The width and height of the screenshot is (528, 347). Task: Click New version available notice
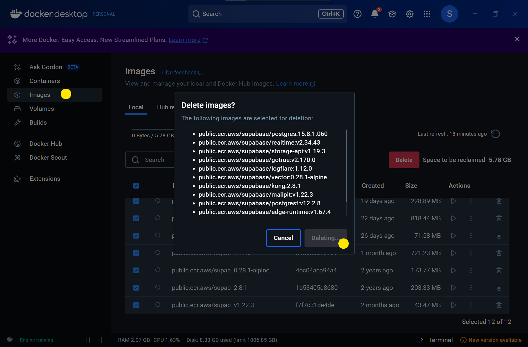pyautogui.click(x=491, y=340)
